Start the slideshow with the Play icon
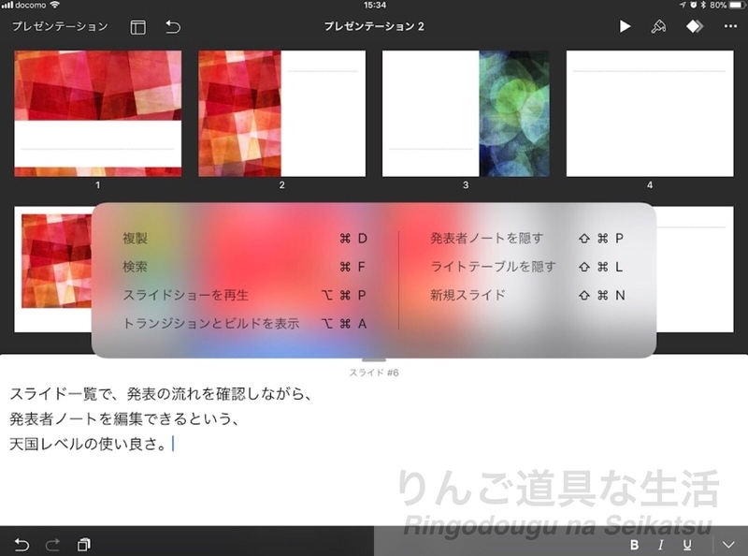Image resolution: width=748 pixels, height=556 pixels. point(626,26)
